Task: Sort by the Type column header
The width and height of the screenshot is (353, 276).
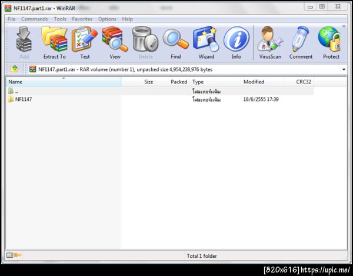Action: tap(215, 82)
